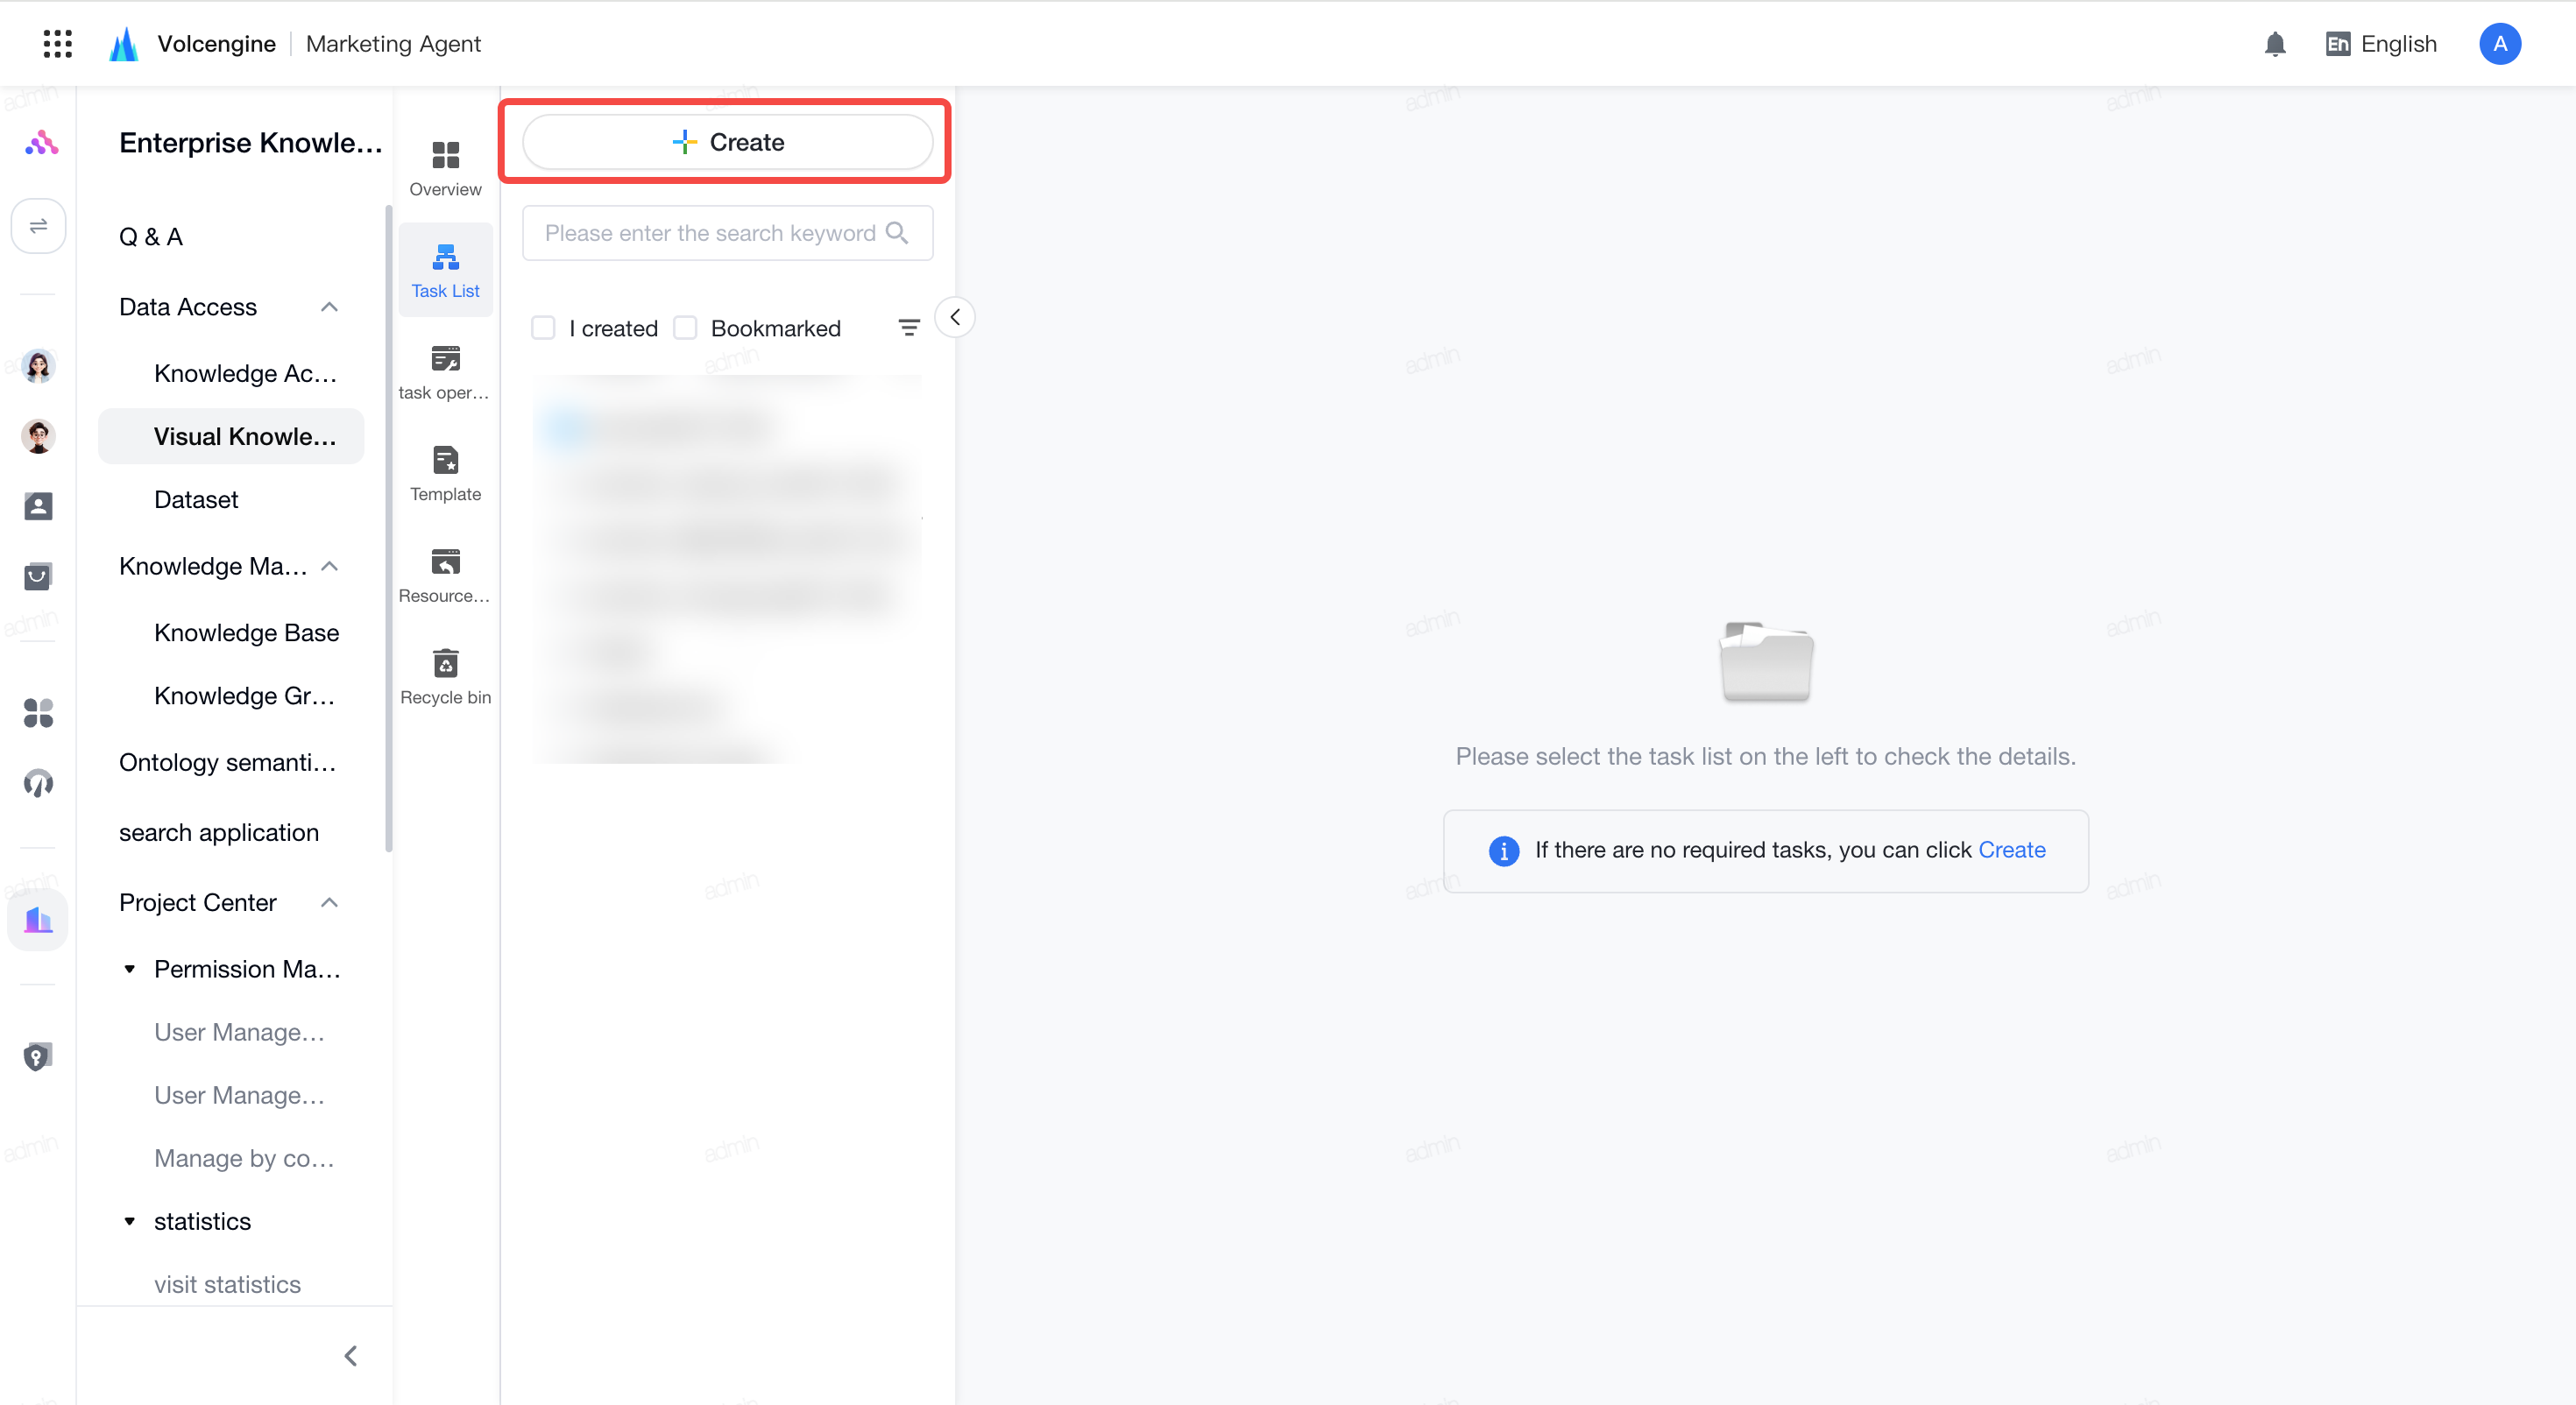Click the notification bell icon
Image resolution: width=2576 pixels, height=1405 pixels.
[2274, 44]
